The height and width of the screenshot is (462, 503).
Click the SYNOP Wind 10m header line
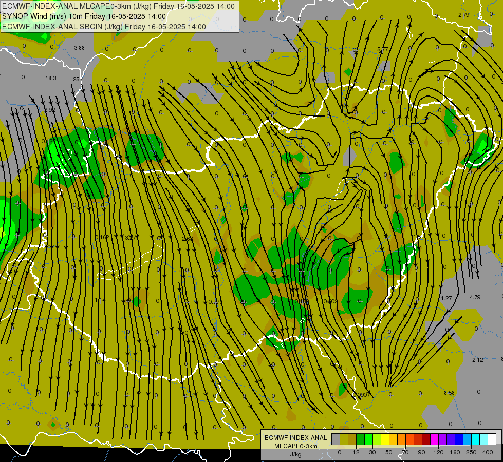click(84, 16)
